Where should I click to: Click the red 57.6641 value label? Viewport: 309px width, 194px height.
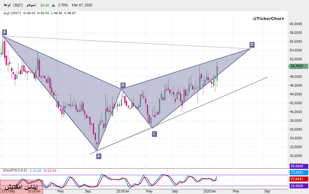pos(298,179)
